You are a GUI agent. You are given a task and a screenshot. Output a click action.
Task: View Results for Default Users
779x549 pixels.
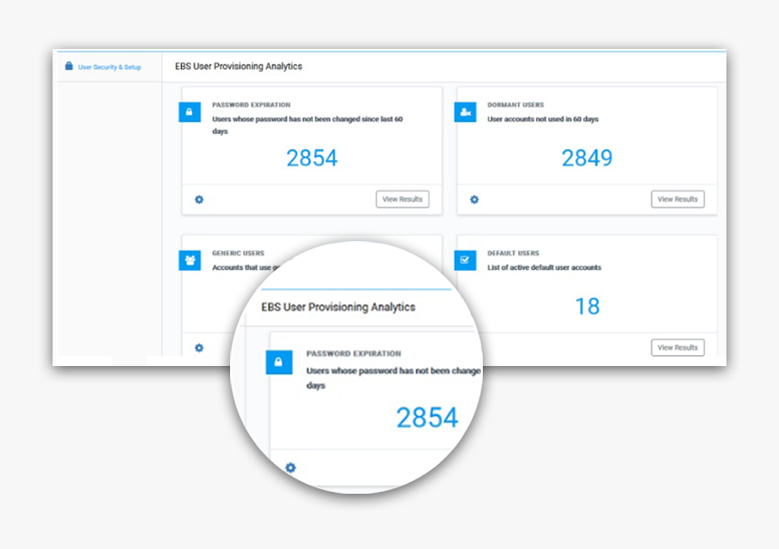[x=678, y=347]
